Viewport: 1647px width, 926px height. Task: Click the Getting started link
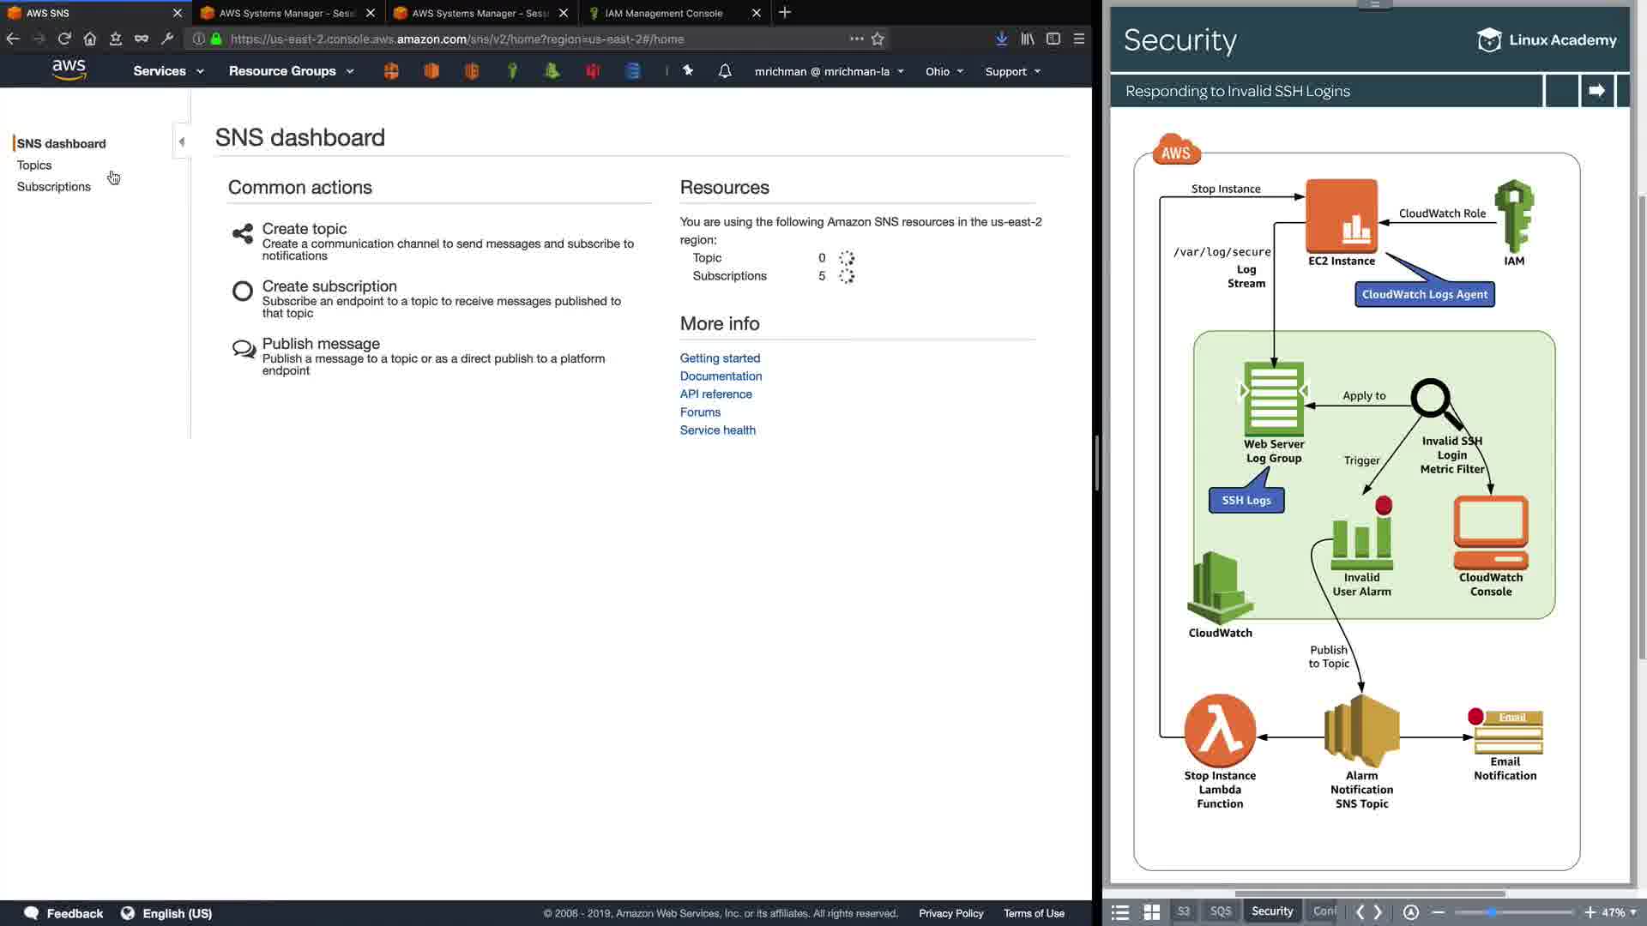pos(720,358)
